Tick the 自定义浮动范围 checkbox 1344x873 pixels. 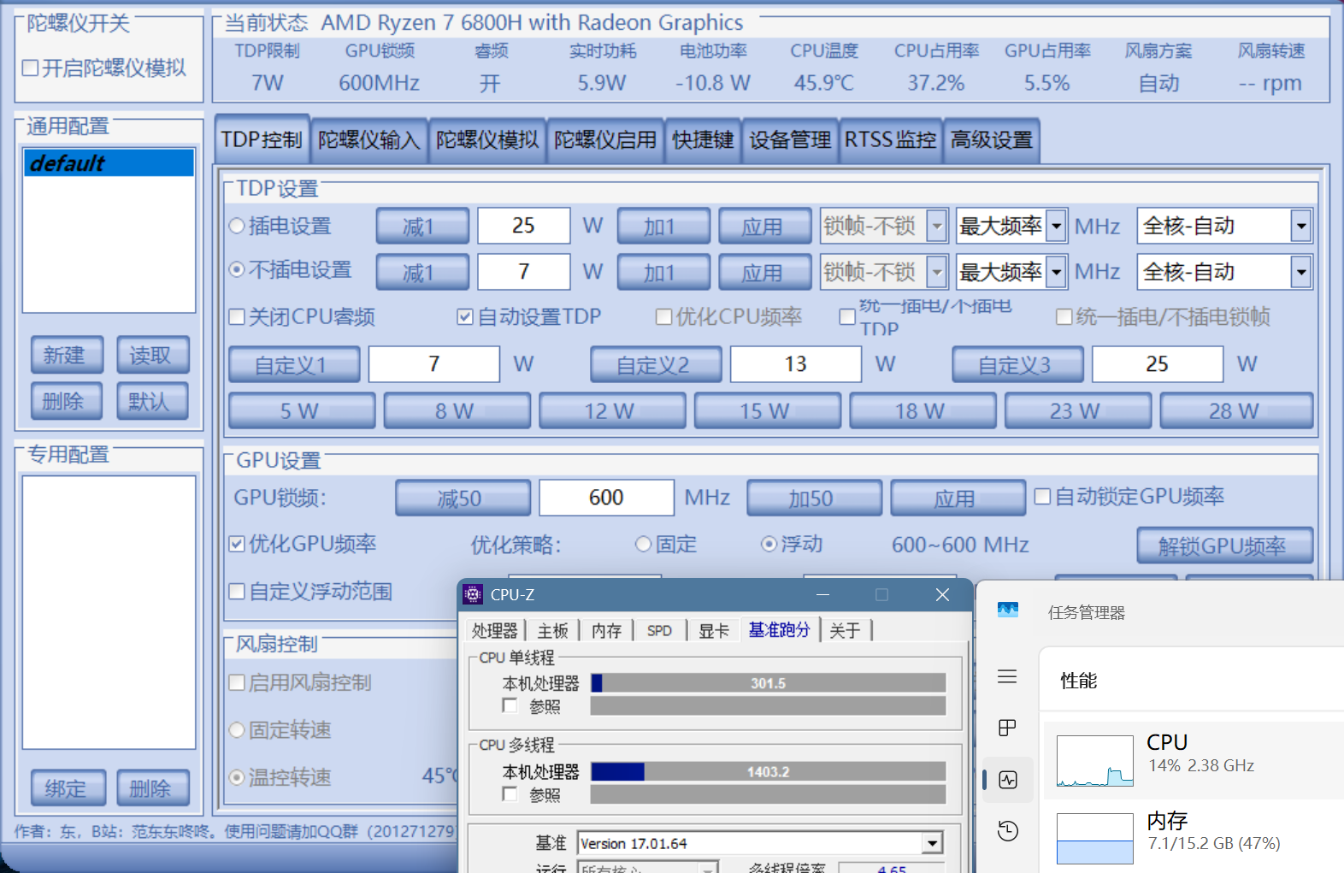[237, 591]
